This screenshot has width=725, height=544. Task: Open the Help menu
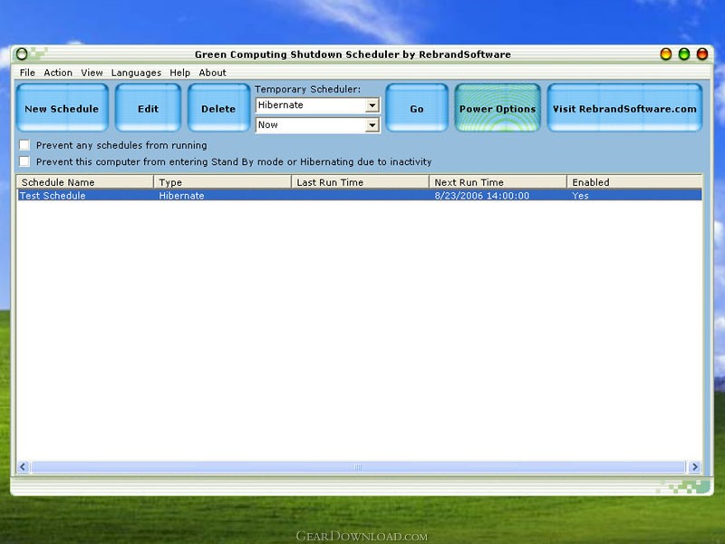click(x=179, y=73)
